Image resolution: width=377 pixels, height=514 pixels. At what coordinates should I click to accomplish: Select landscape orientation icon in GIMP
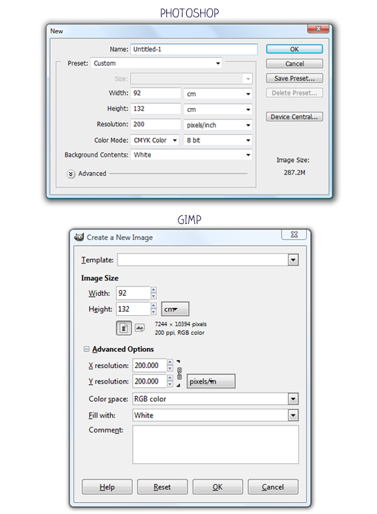pos(139,328)
